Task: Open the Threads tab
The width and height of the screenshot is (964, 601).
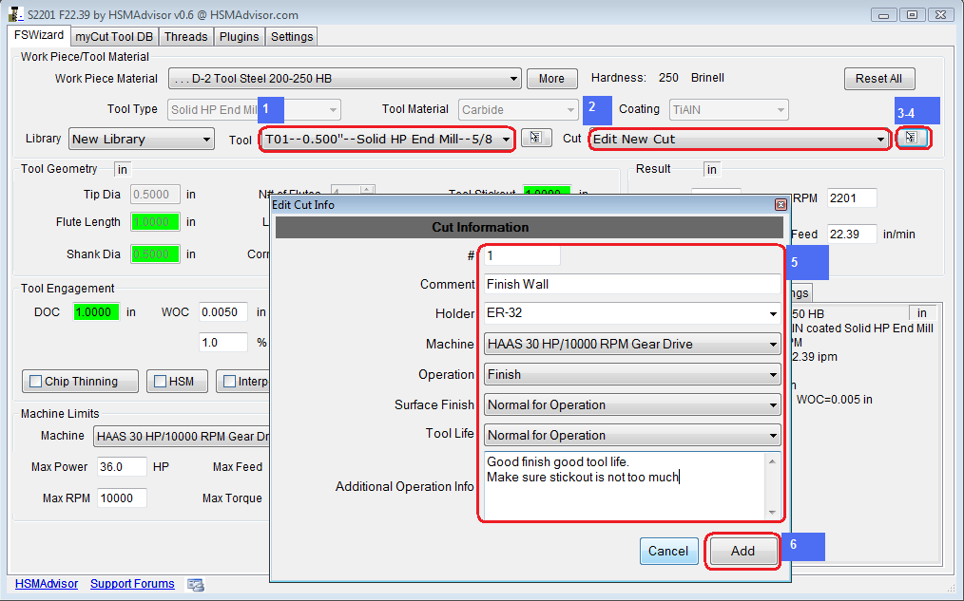Action: click(x=185, y=36)
